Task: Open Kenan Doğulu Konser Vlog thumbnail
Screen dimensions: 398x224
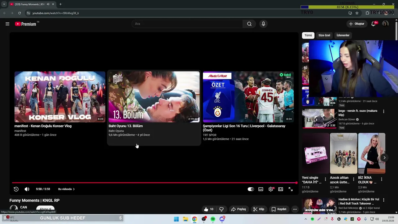Action: point(60,97)
